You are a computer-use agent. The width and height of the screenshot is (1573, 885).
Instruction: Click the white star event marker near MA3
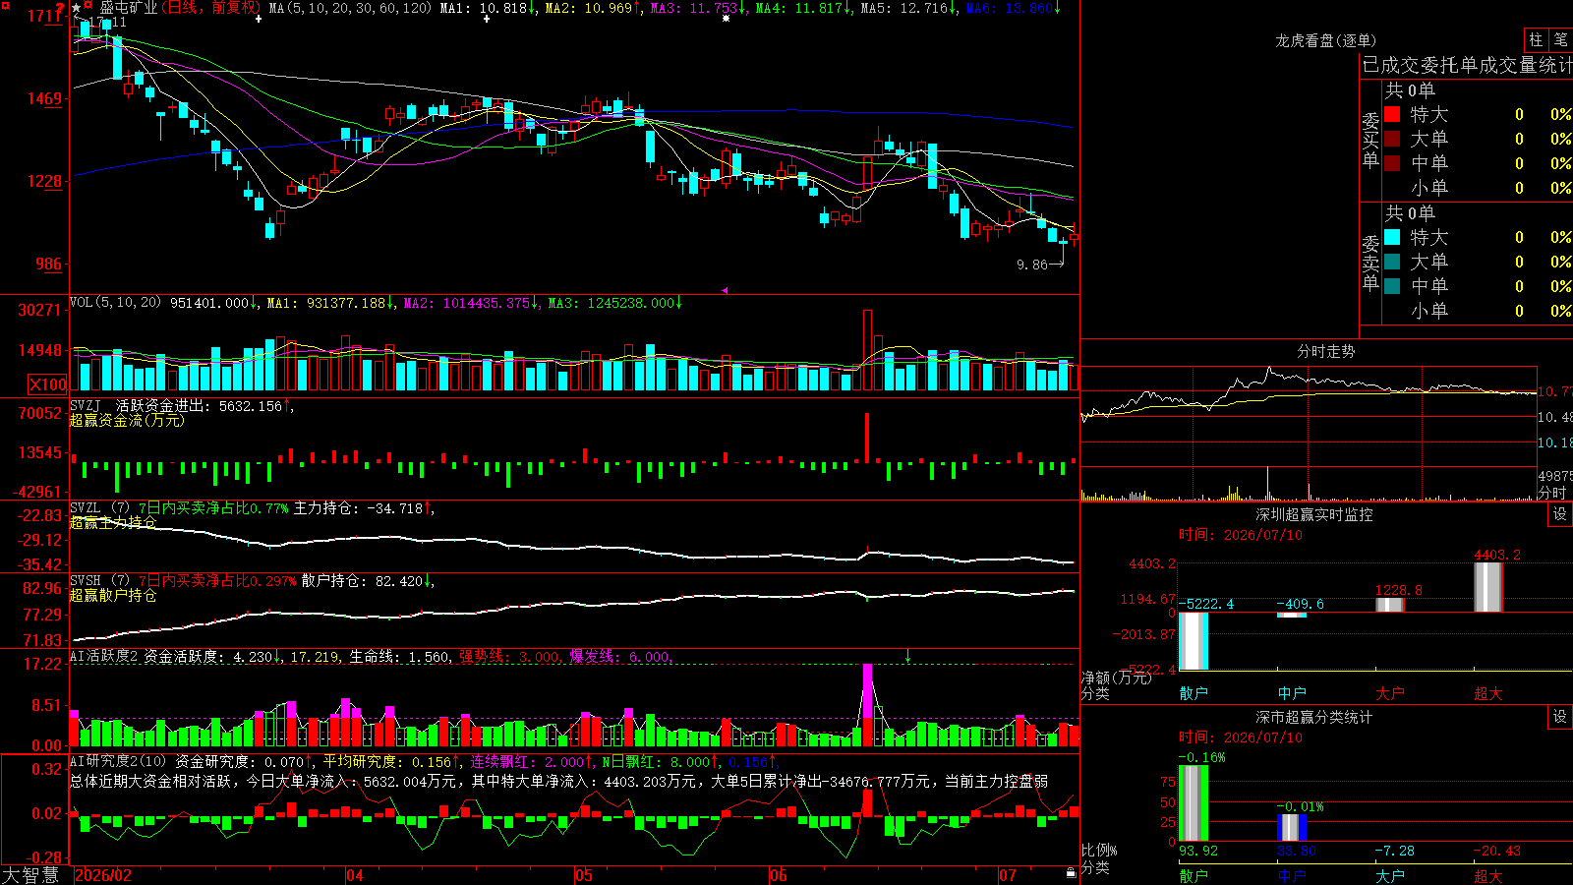click(x=726, y=19)
